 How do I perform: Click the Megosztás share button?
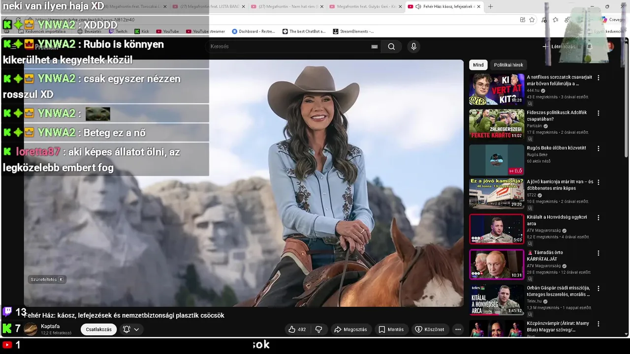click(x=350, y=329)
